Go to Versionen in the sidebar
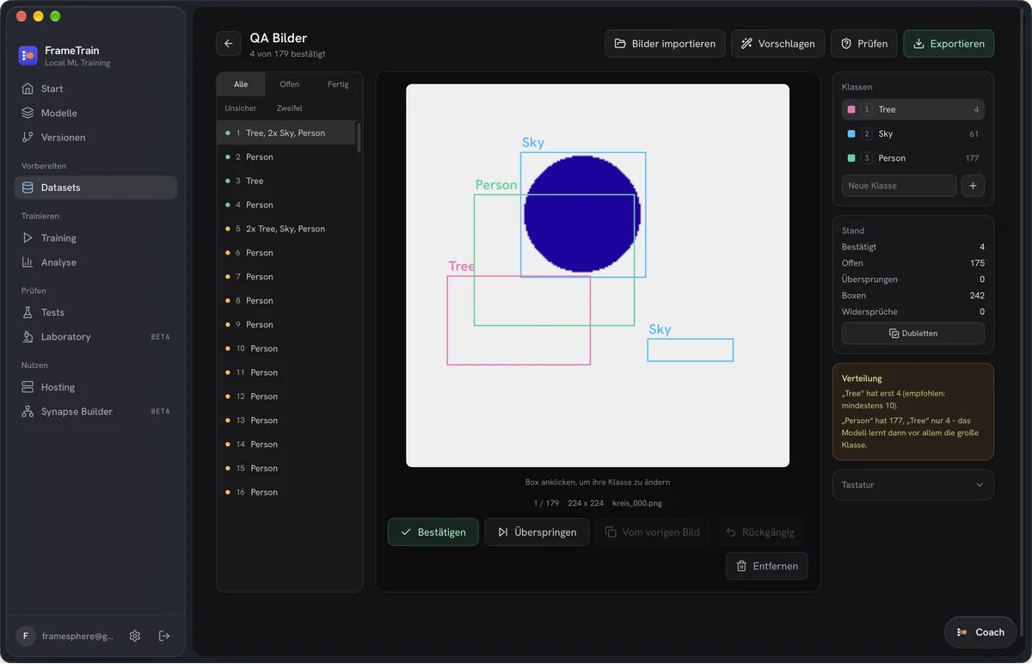1032x664 pixels. (96, 137)
